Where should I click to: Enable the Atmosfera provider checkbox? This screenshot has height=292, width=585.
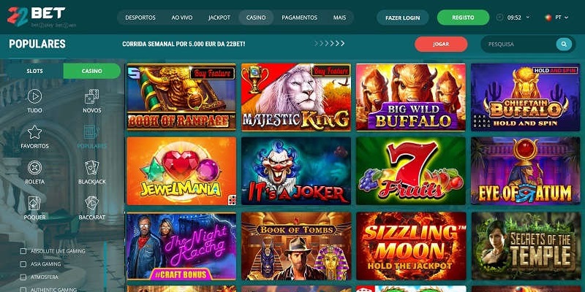tap(23, 277)
